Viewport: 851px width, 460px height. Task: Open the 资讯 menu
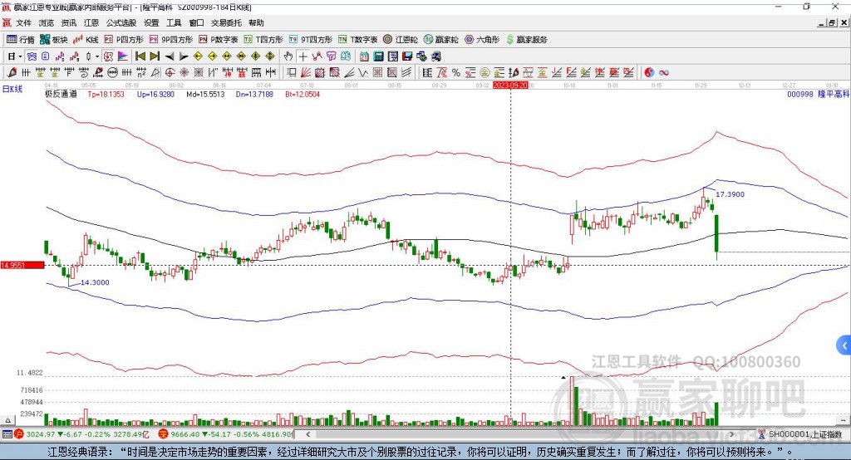point(69,22)
